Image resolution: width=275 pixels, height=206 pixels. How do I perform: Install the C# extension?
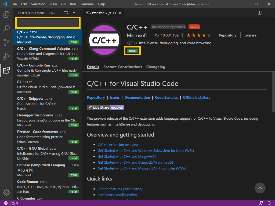point(74,92)
